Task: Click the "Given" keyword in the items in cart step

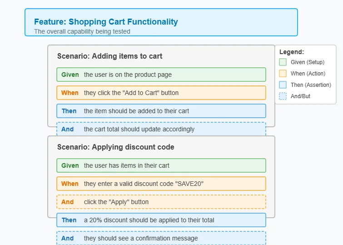Action: pyautogui.click(x=70, y=165)
